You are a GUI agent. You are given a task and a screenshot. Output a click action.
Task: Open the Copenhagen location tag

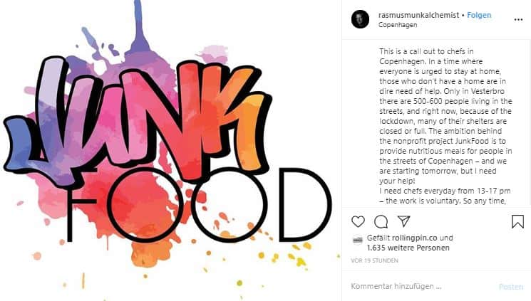[396, 24]
